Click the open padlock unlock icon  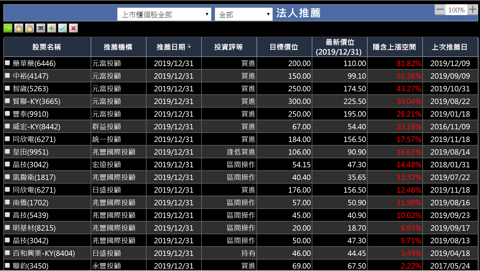pos(30,28)
